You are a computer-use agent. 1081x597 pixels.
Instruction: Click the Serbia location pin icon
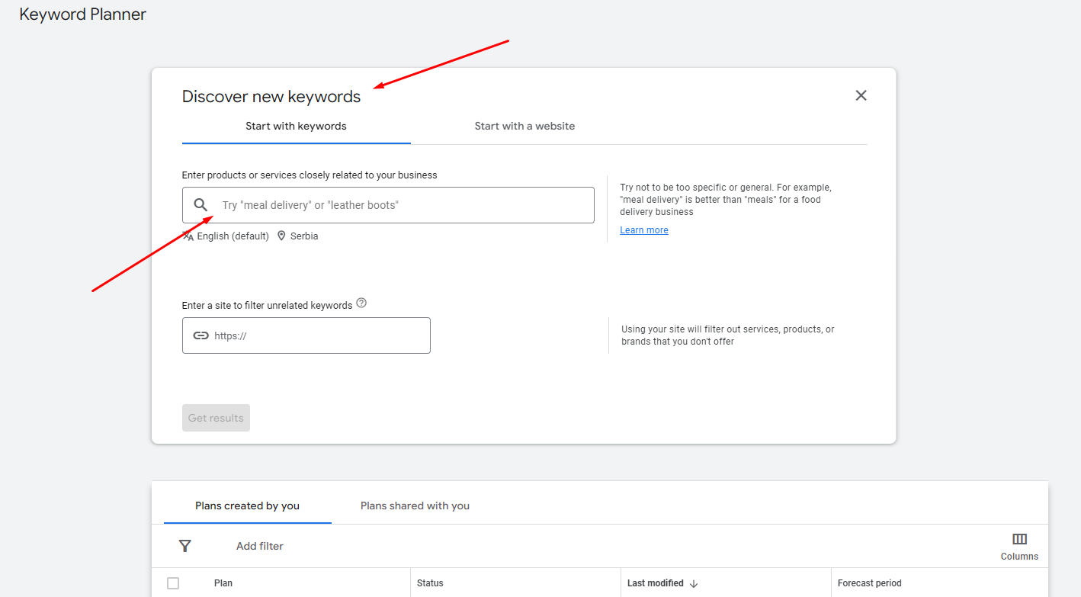[281, 236]
